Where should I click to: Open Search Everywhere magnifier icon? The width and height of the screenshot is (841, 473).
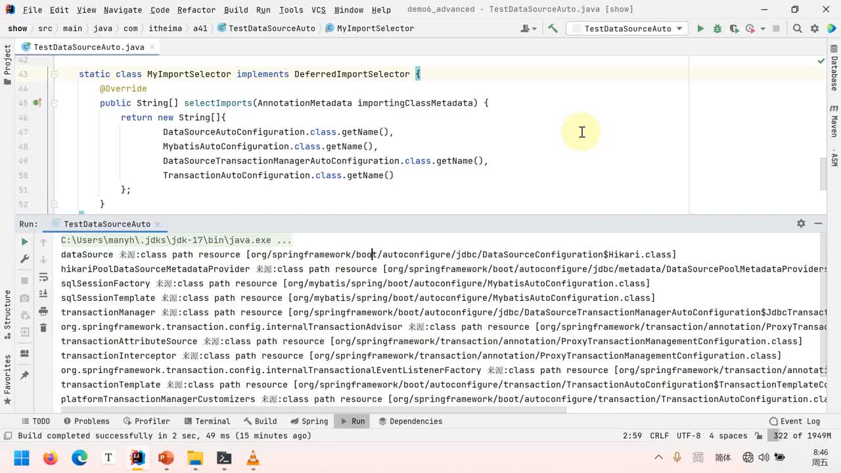(x=797, y=28)
